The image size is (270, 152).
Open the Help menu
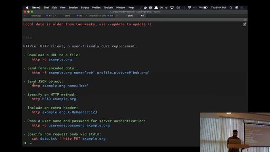(131, 8)
